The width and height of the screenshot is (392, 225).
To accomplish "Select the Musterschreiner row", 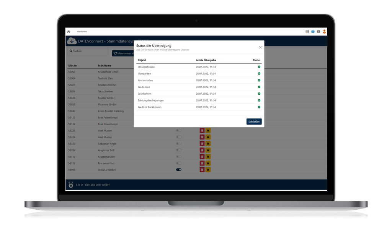I will [100, 85].
